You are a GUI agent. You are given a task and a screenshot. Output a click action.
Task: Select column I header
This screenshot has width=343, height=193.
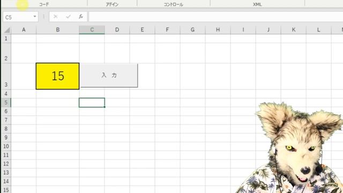(243, 30)
